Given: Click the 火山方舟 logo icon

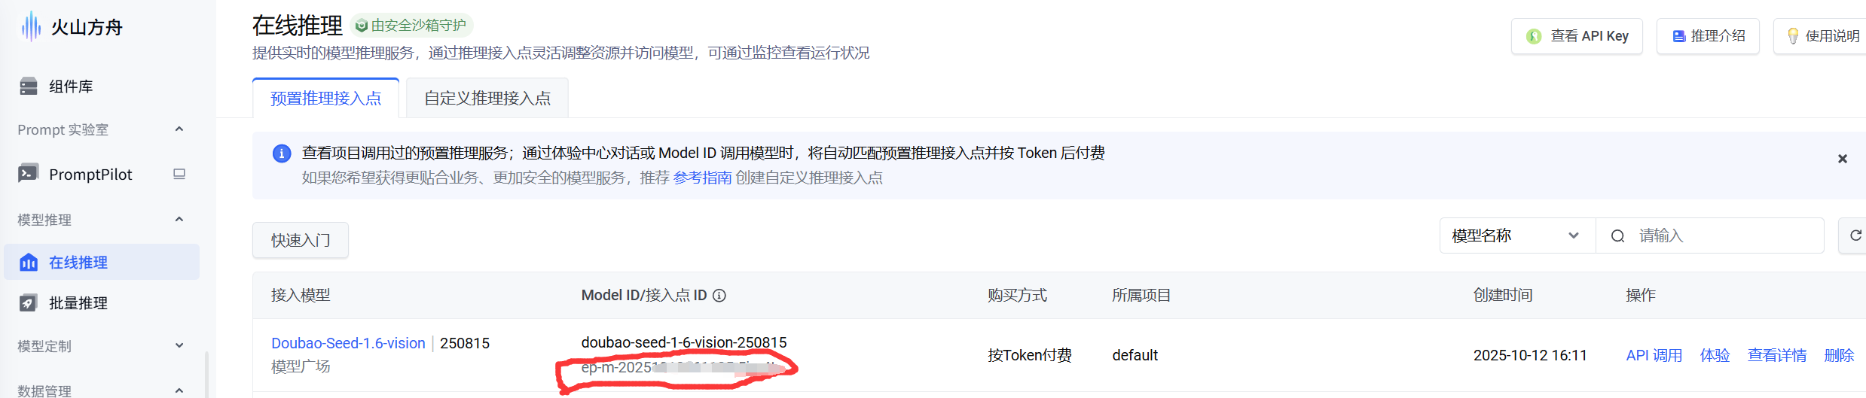Looking at the screenshot, I should coord(31,26).
